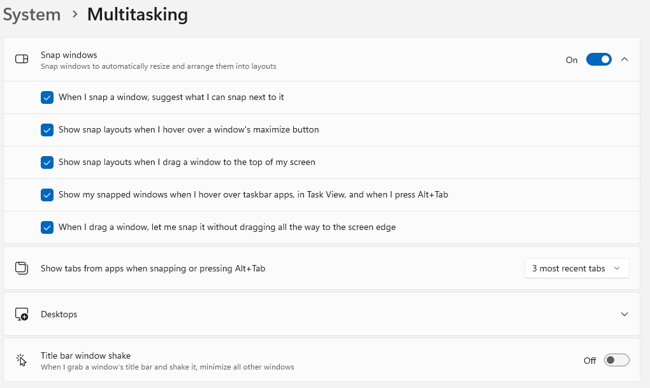Uncheck show snapped windows in Alt+Tab
The image size is (650, 388).
[47, 195]
